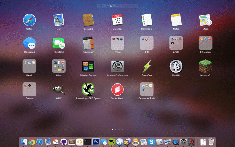Launch GIMP
The width and height of the screenshot is (235, 147).
coord(59,90)
